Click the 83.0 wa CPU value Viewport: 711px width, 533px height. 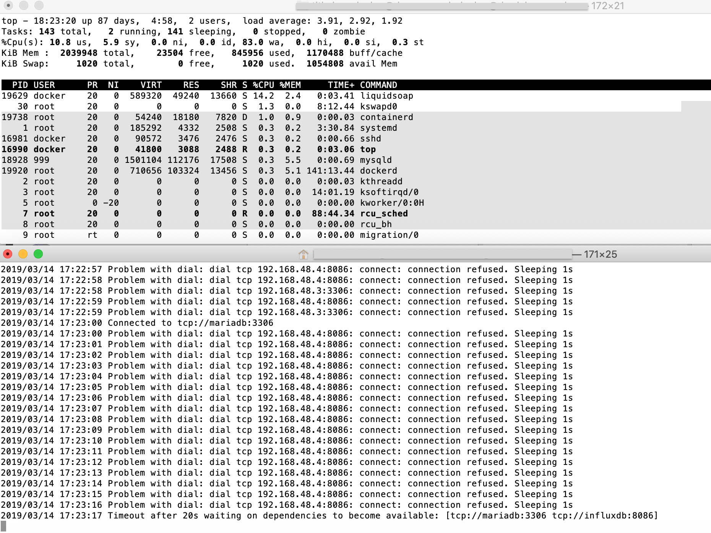tap(253, 42)
